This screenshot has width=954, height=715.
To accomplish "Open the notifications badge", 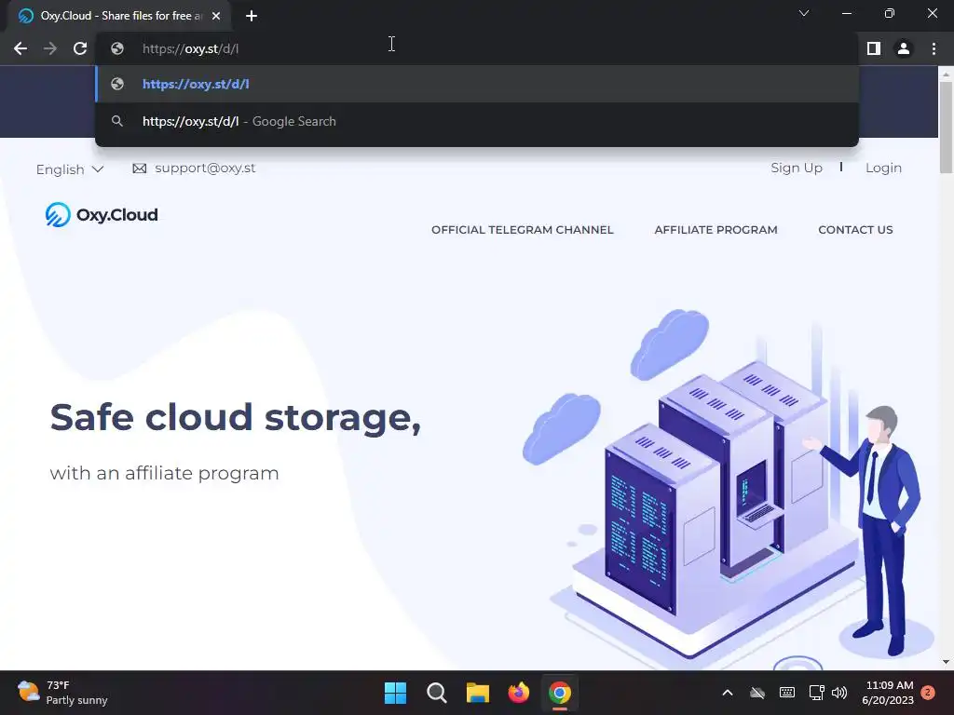I will point(928,692).
